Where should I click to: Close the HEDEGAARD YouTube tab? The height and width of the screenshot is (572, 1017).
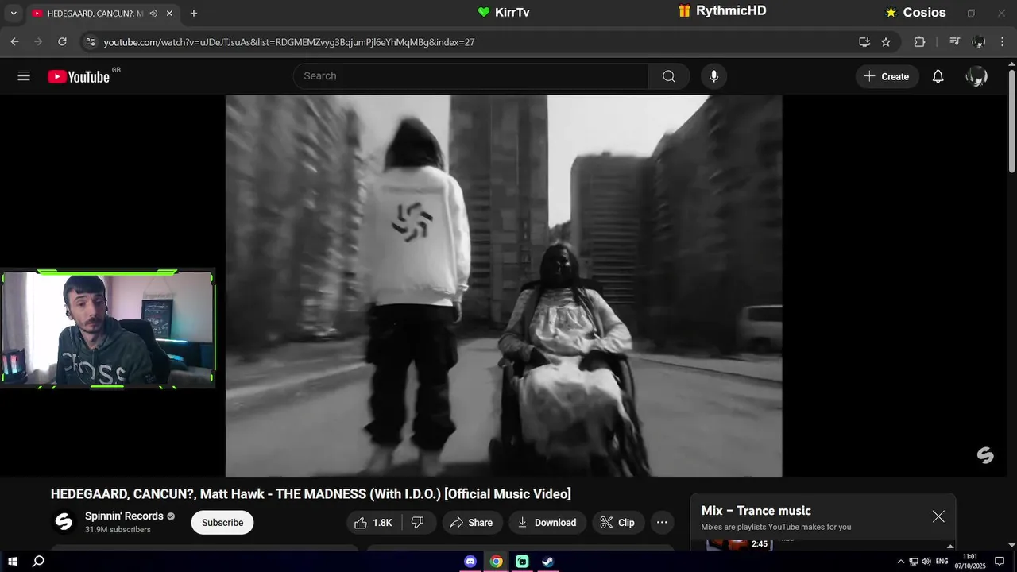[x=169, y=14]
